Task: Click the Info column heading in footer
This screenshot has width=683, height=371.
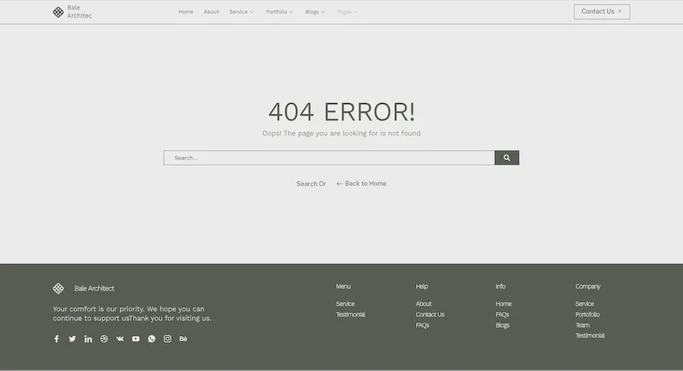Action: coord(501,287)
